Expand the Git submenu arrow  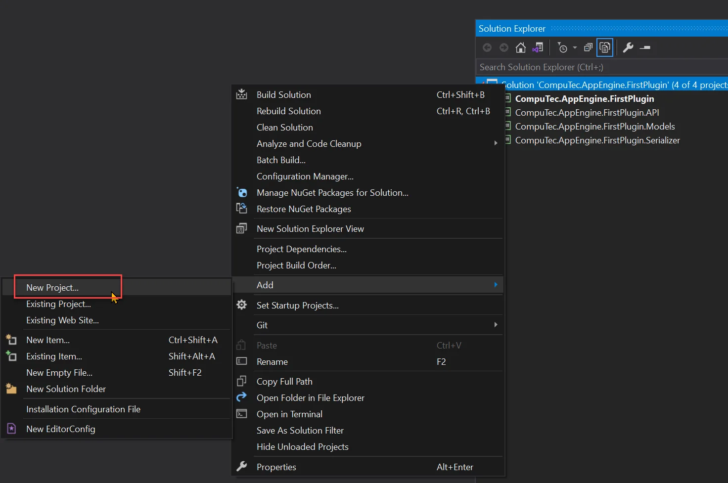496,325
